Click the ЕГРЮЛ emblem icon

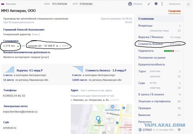click(x=140, y=130)
